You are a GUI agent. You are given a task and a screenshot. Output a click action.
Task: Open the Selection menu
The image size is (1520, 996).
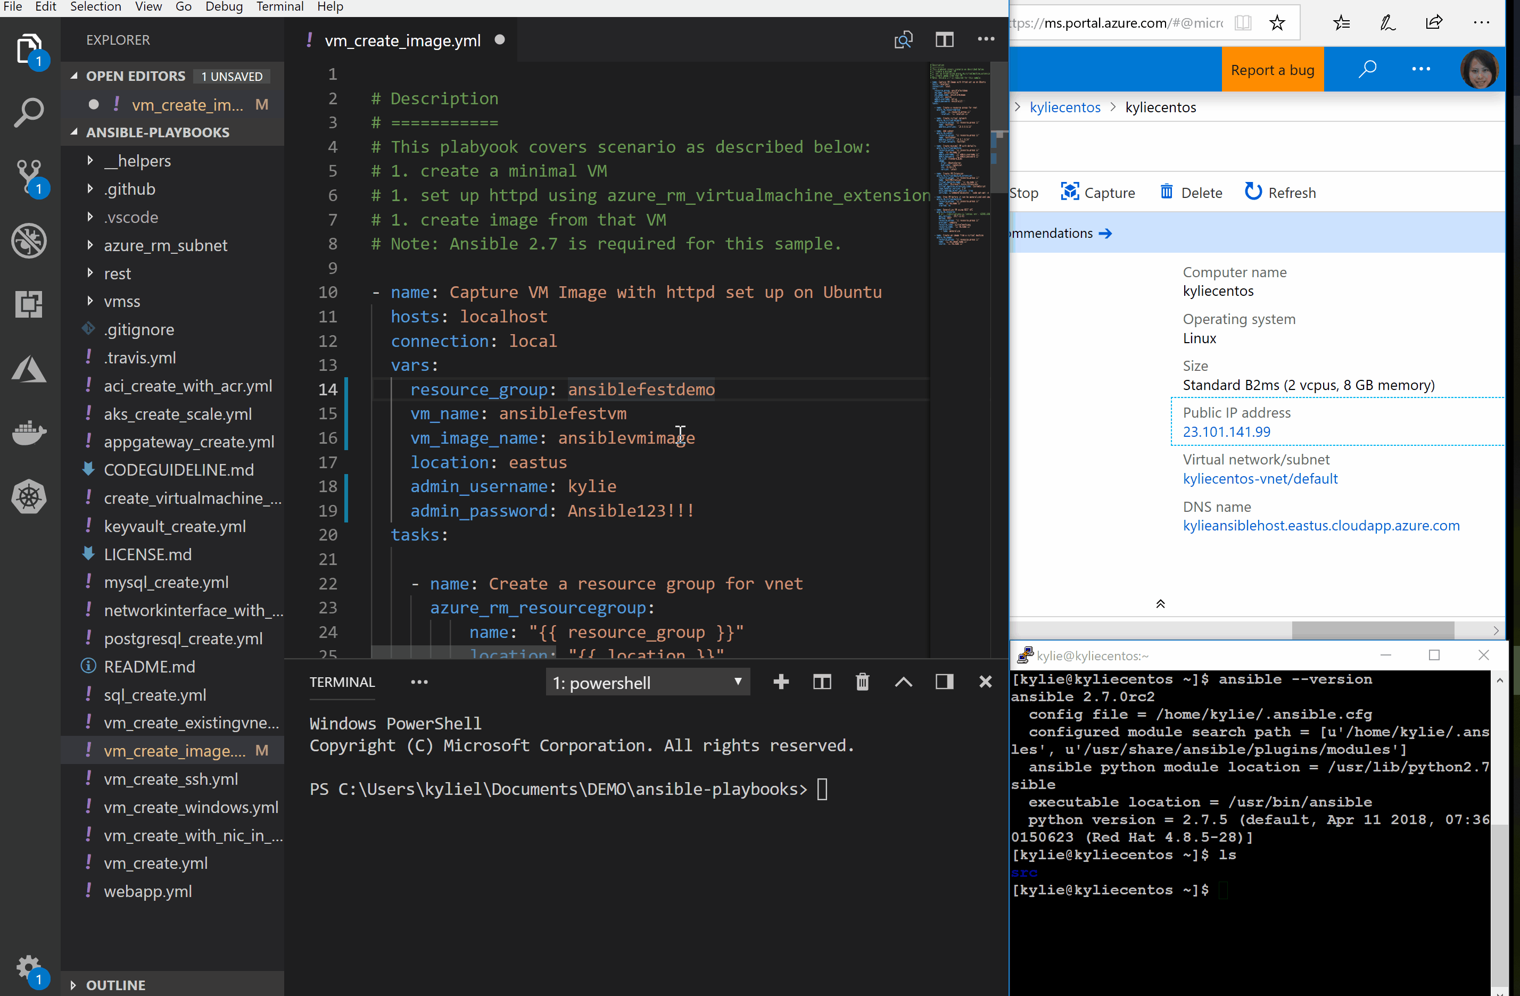pyautogui.click(x=95, y=7)
